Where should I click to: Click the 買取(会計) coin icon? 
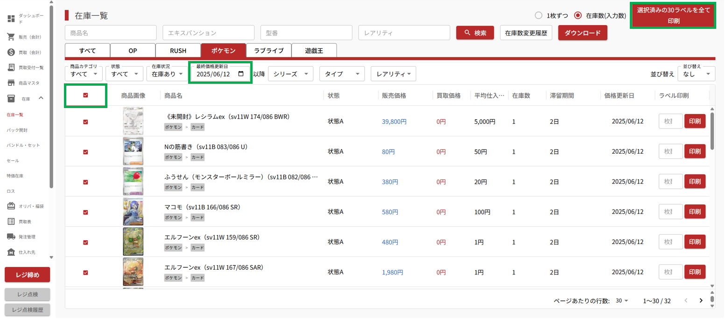(11, 52)
